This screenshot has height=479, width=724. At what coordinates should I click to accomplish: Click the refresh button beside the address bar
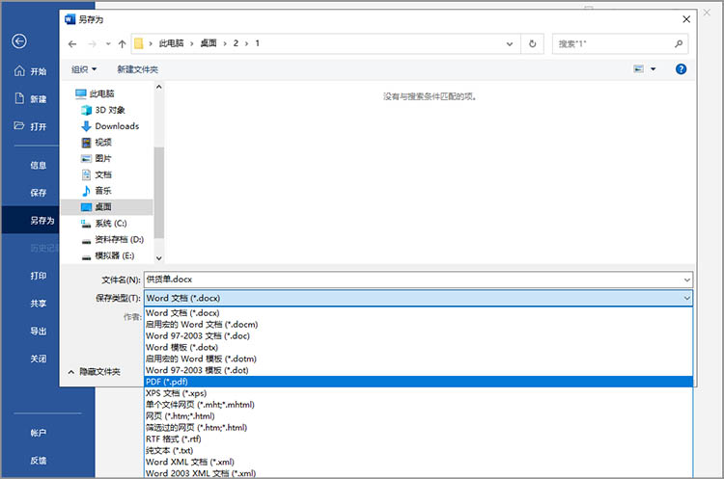pyautogui.click(x=533, y=44)
